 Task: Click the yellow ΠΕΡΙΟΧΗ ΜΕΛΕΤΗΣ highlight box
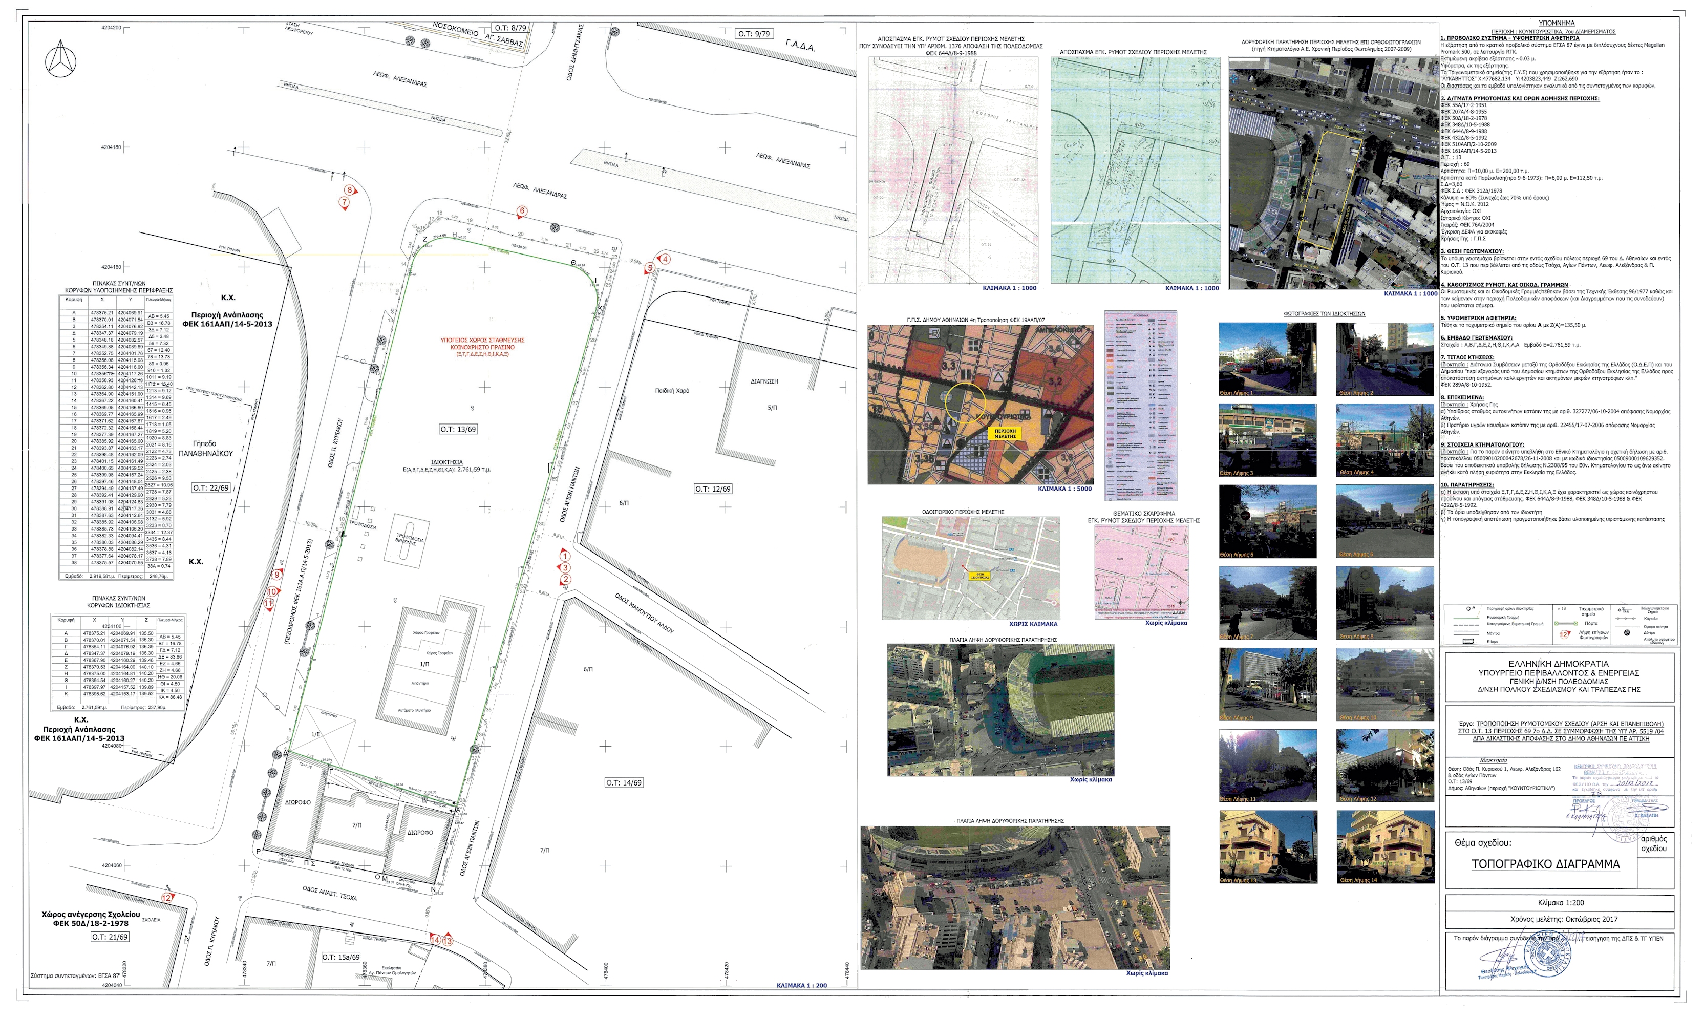tap(1005, 434)
